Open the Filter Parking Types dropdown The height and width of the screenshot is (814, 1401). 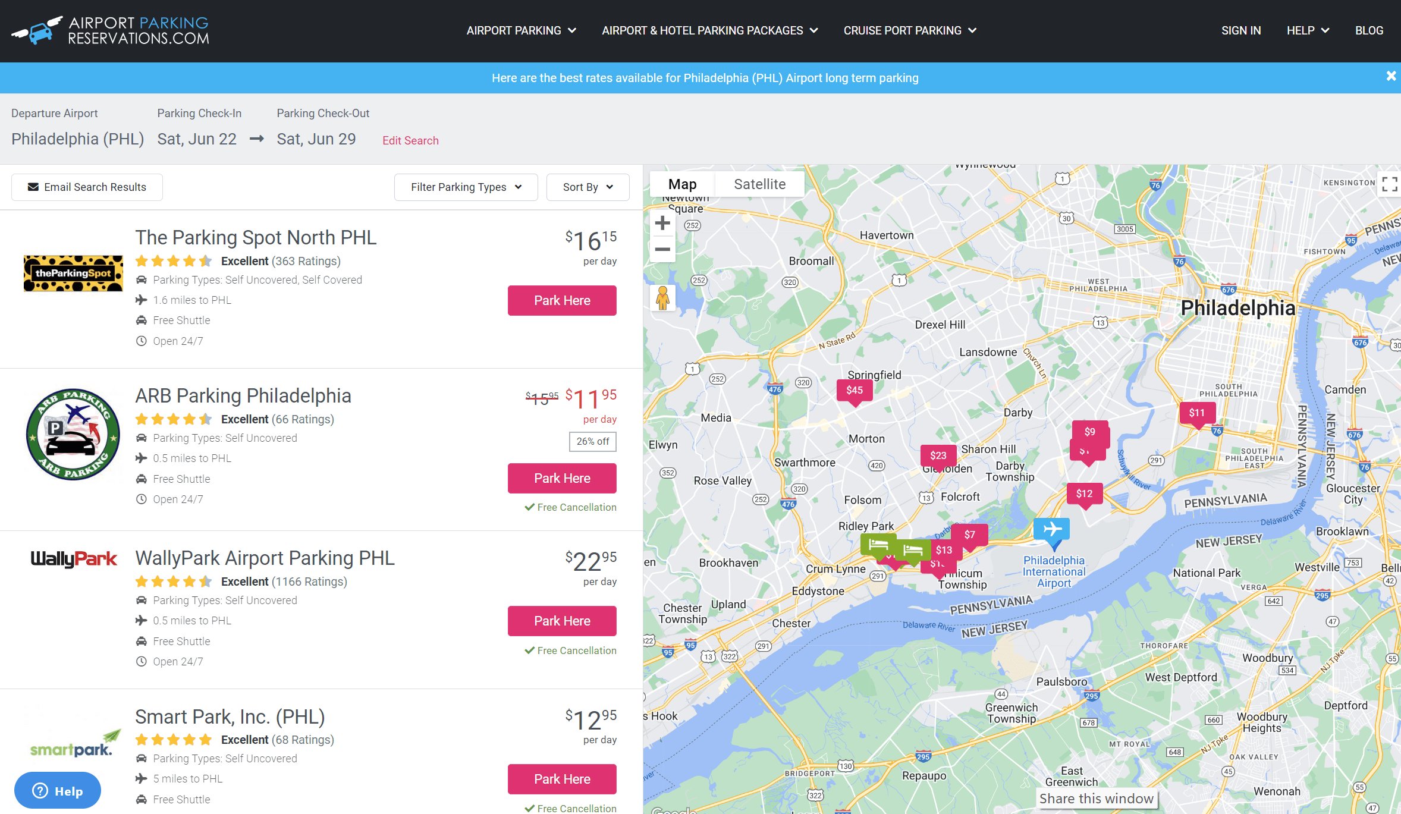coord(466,187)
